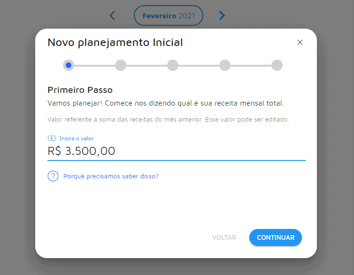Image resolution: width=354 pixels, height=275 pixels.
Task: Click the "Vamos planejar!" description text
Action: click(166, 103)
